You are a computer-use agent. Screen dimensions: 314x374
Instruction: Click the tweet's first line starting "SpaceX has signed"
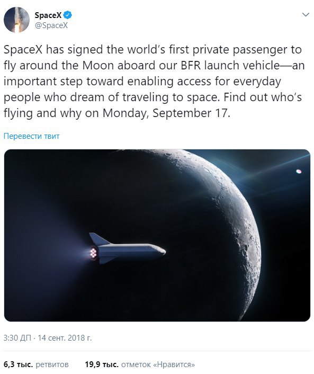(x=153, y=50)
